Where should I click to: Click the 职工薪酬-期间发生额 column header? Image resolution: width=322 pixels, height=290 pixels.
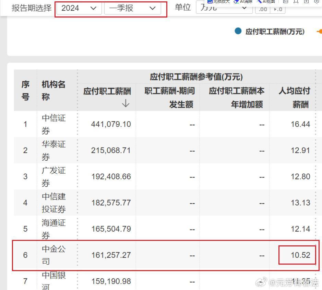pos(170,97)
